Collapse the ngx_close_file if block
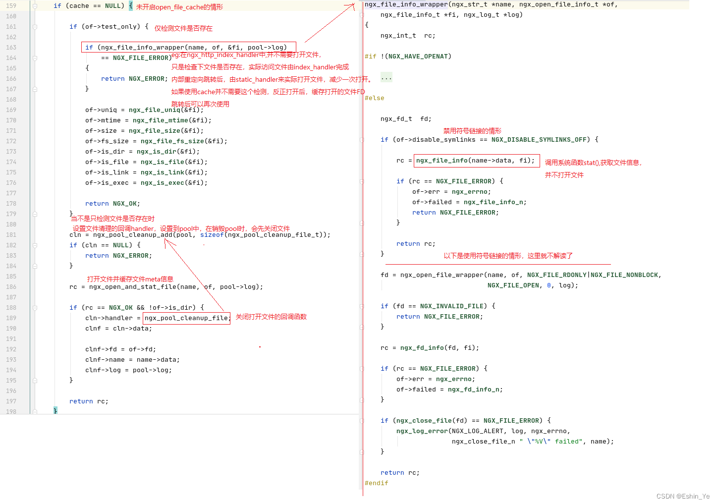 pyautogui.click(x=362, y=421)
